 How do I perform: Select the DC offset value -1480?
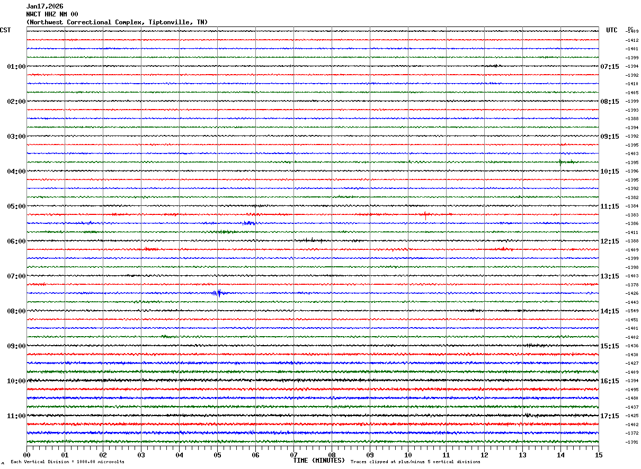tap(631, 398)
